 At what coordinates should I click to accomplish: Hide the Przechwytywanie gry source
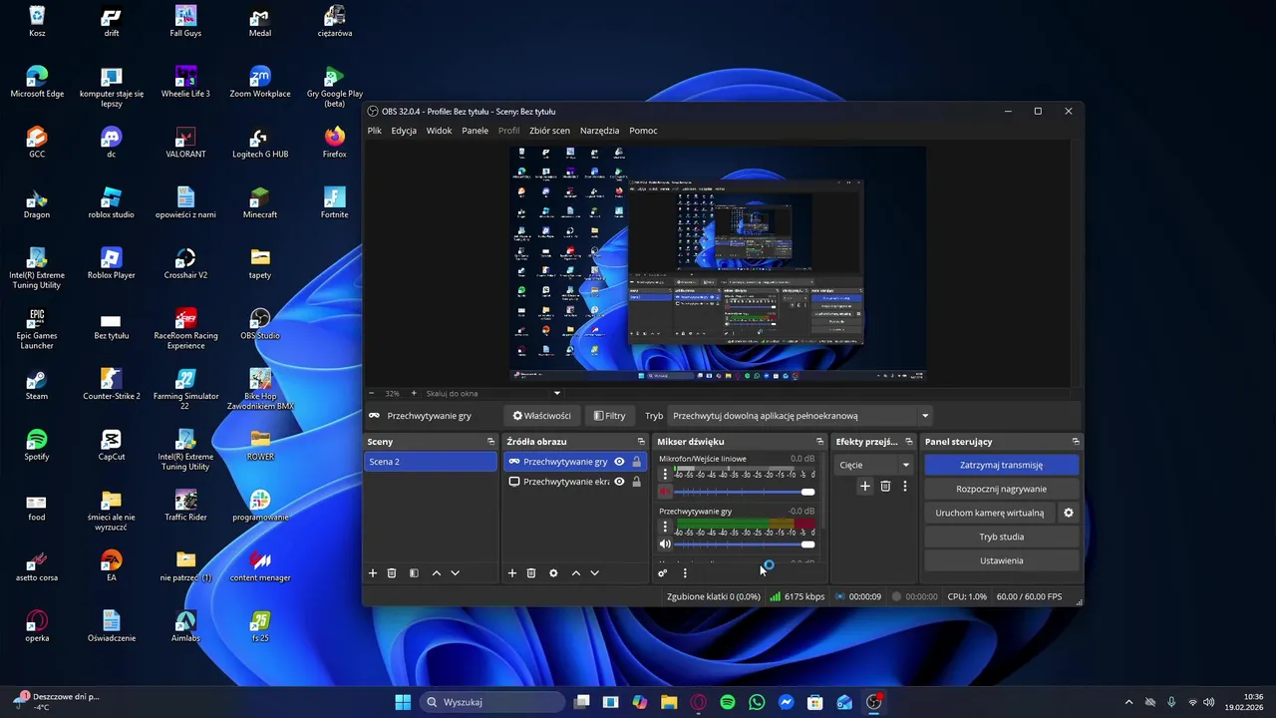pos(619,462)
